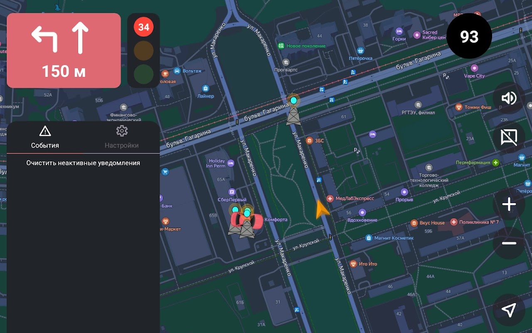Select the Вкус House restaurant marker
Image resolution: width=532 pixels, height=333 pixels.
point(414,223)
